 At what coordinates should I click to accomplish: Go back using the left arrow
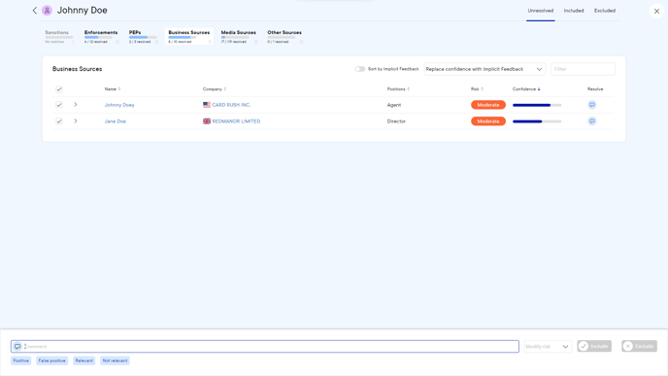(35, 11)
